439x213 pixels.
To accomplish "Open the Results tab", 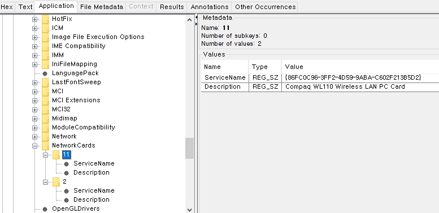I will 172,7.
